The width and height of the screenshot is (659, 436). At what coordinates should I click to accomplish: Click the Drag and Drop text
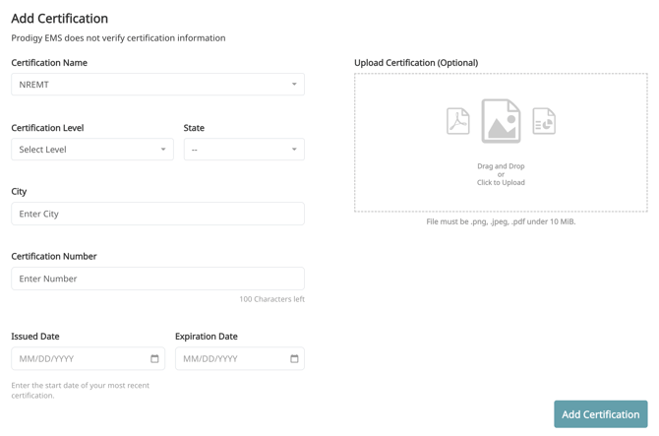[501, 166]
